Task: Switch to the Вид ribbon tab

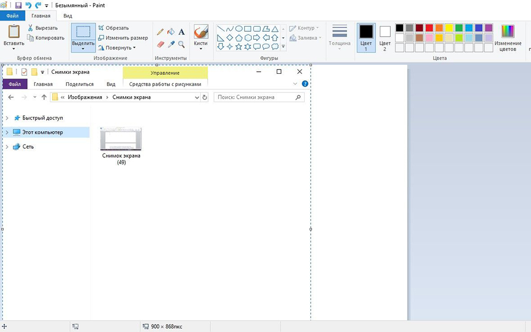Action: 68,16
